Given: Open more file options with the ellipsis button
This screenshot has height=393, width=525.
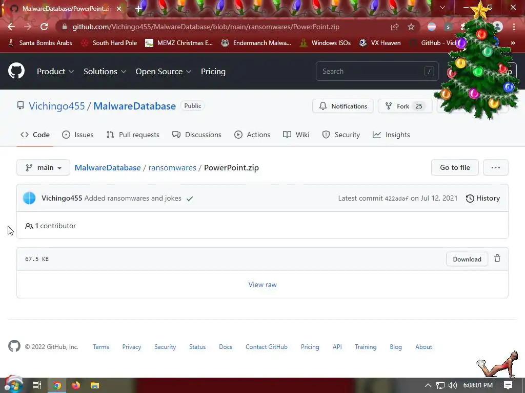Looking at the screenshot, I should pyautogui.click(x=496, y=167).
